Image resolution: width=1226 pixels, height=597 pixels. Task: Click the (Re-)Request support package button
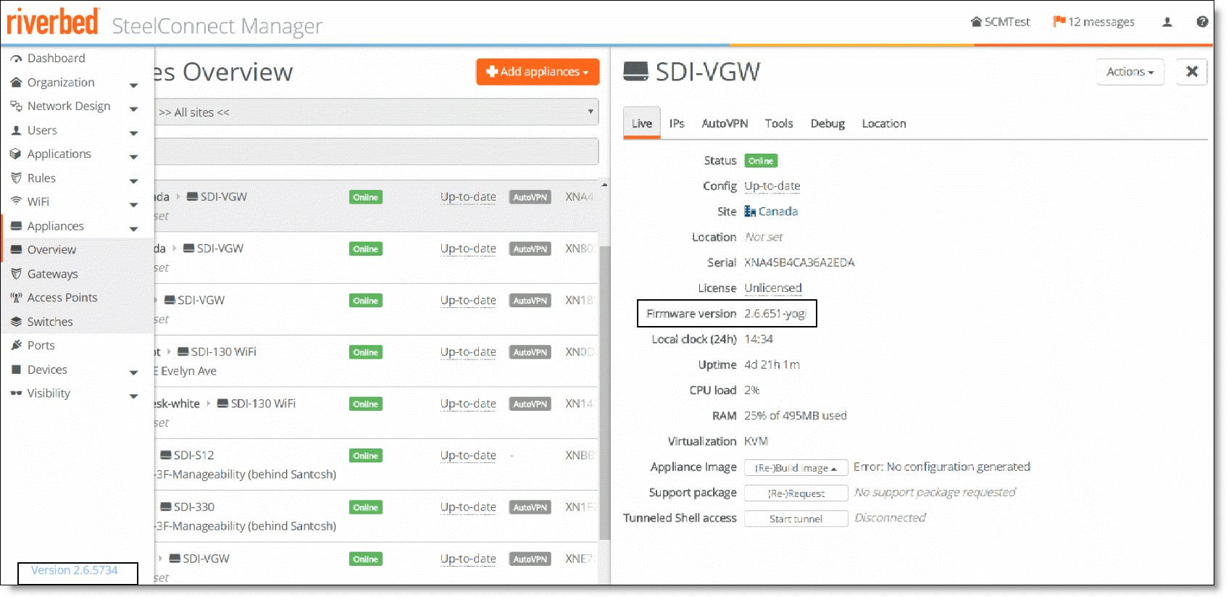click(x=796, y=493)
